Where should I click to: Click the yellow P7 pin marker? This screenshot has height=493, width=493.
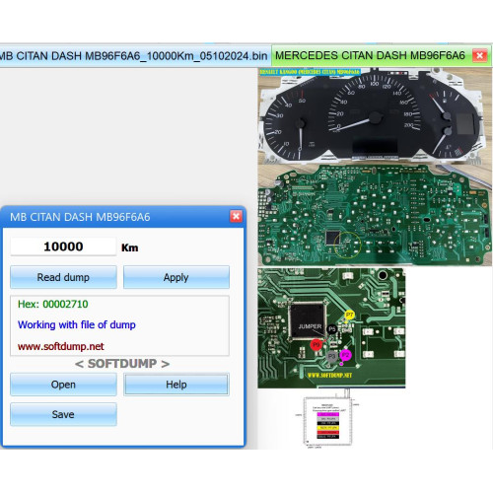349,315
